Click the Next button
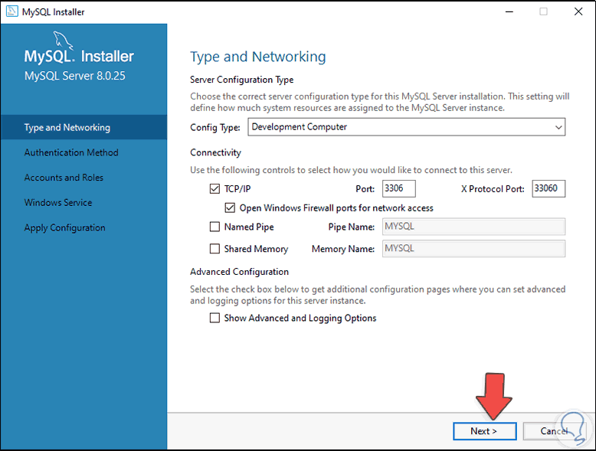596x451 pixels. point(485,431)
